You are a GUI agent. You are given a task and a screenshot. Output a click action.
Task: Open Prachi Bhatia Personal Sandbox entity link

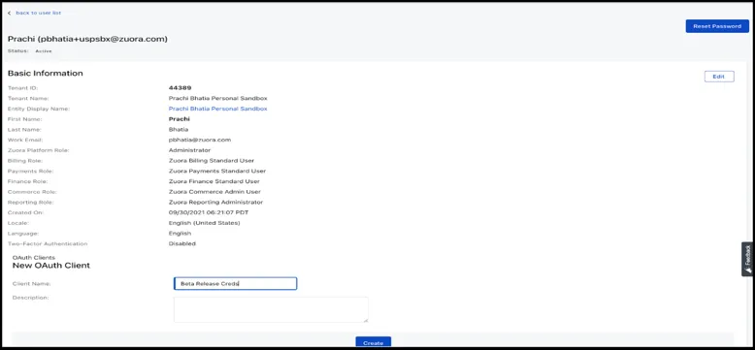(x=217, y=109)
